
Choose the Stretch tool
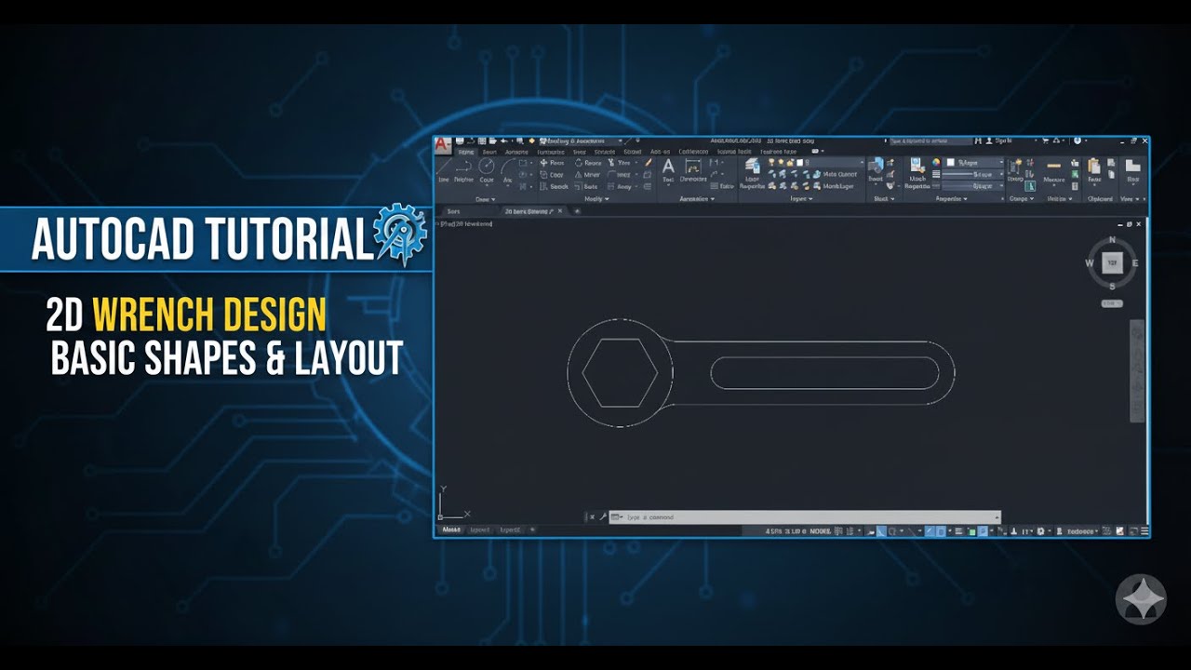click(555, 186)
